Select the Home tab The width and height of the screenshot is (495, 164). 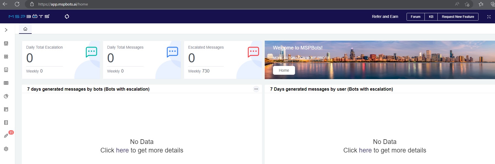pos(25,29)
